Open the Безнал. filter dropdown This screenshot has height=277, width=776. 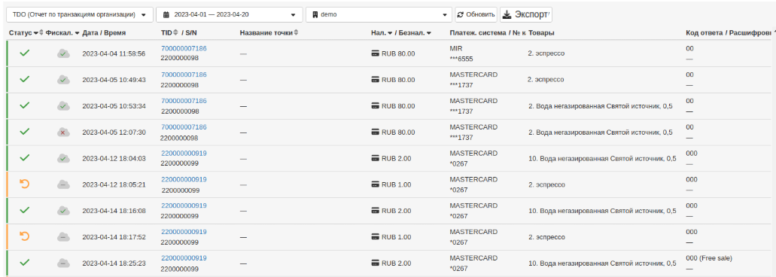point(428,33)
